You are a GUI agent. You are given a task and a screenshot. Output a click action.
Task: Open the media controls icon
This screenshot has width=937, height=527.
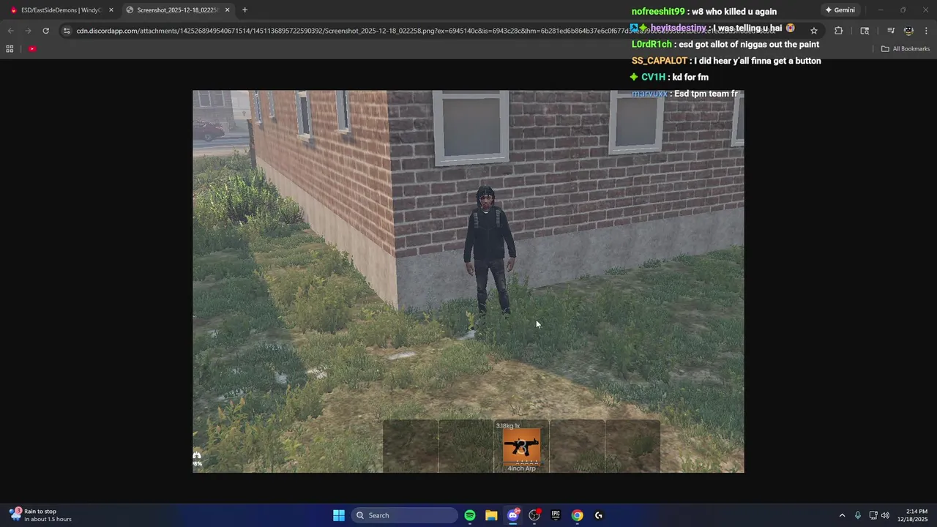pos(891,31)
